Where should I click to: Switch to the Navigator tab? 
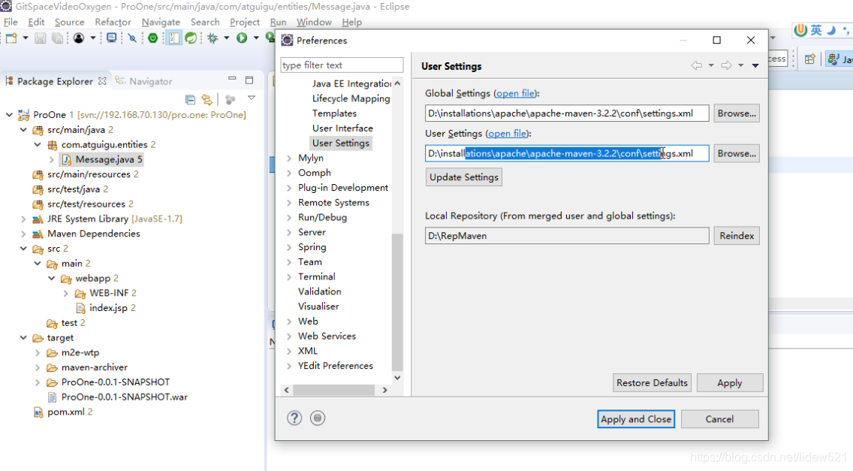pos(145,81)
